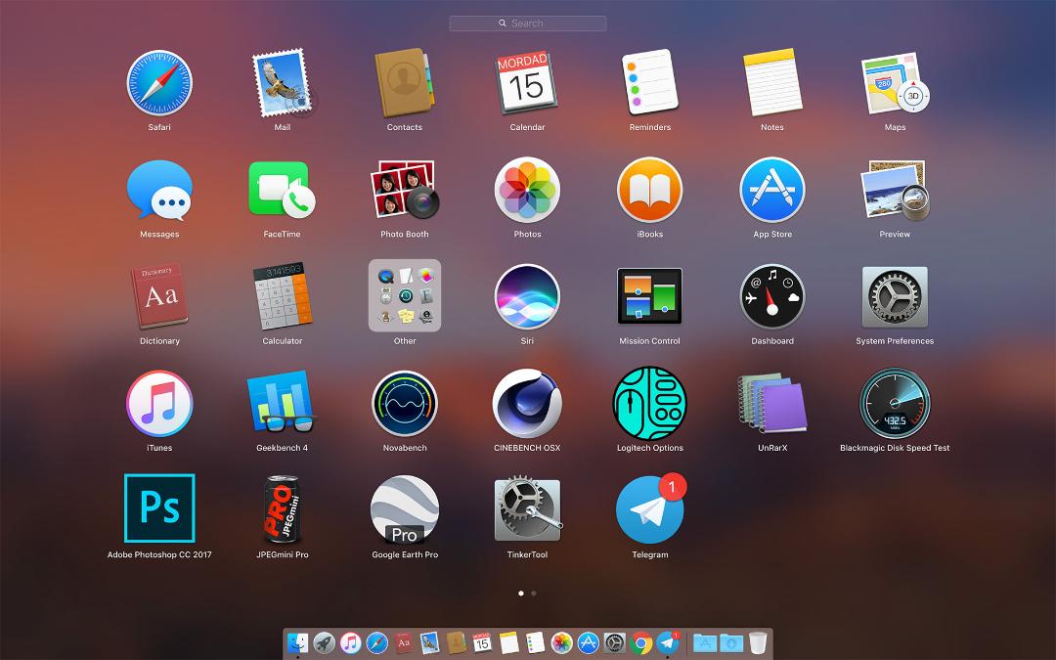This screenshot has width=1056, height=660.
Task: Launch the Preview app
Action: (x=895, y=190)
